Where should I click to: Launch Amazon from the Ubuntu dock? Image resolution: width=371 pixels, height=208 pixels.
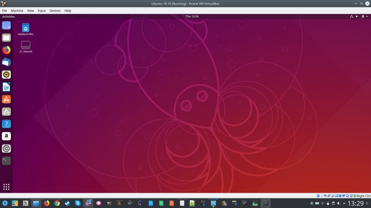tap(6, 136)
